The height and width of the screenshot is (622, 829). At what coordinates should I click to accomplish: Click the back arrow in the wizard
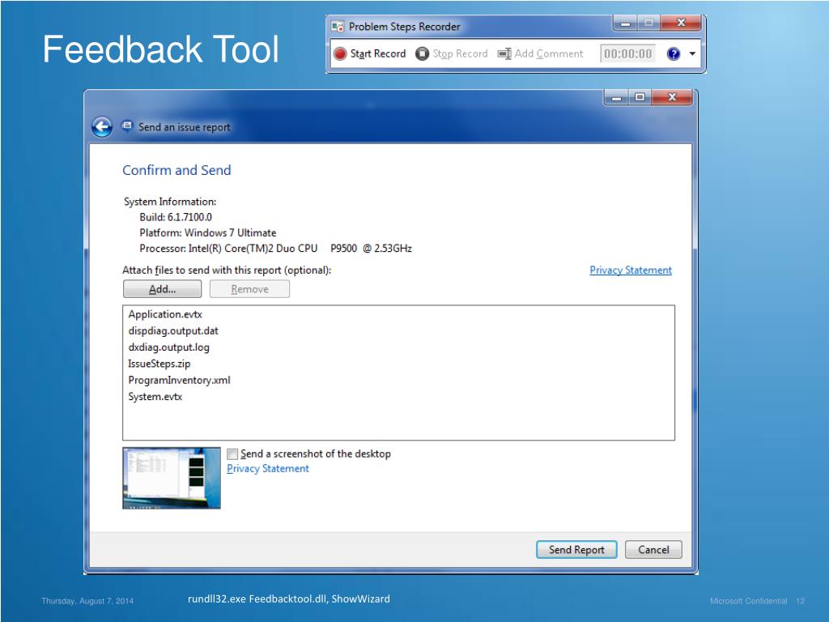(x=102, y=127)
